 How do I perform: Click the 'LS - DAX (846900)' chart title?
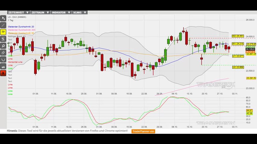(17, 17)
